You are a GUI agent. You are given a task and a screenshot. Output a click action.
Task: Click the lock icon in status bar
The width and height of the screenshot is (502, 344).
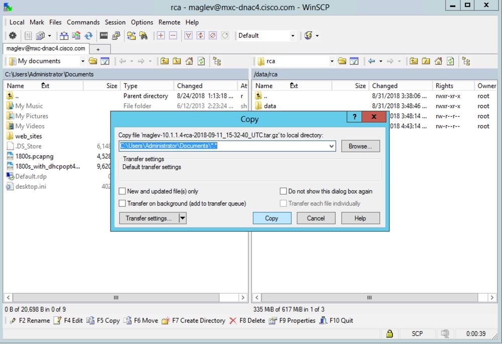pyautogui.click(x=389, y=334)
